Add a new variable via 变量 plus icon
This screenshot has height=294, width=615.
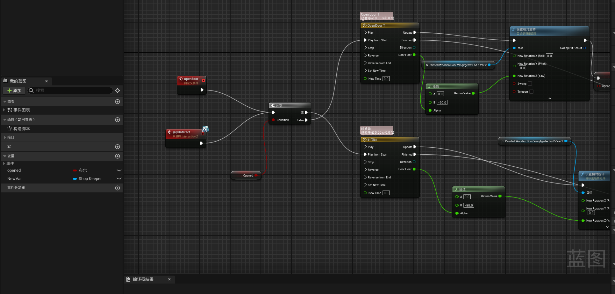[x=118, y=156]
